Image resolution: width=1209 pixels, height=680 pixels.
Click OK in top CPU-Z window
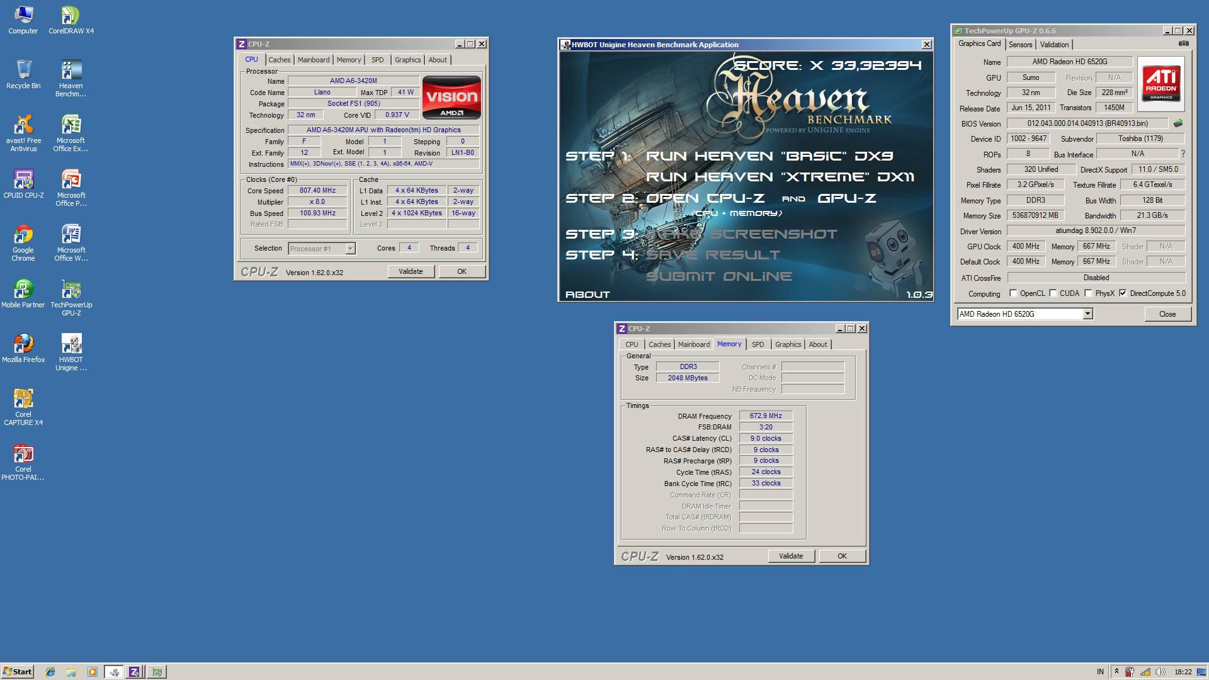[x=462, y=271]
